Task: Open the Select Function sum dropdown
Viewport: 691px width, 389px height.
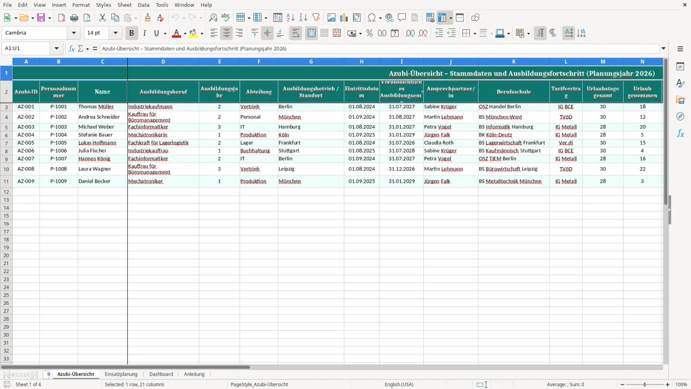Action: coord(88,49)
